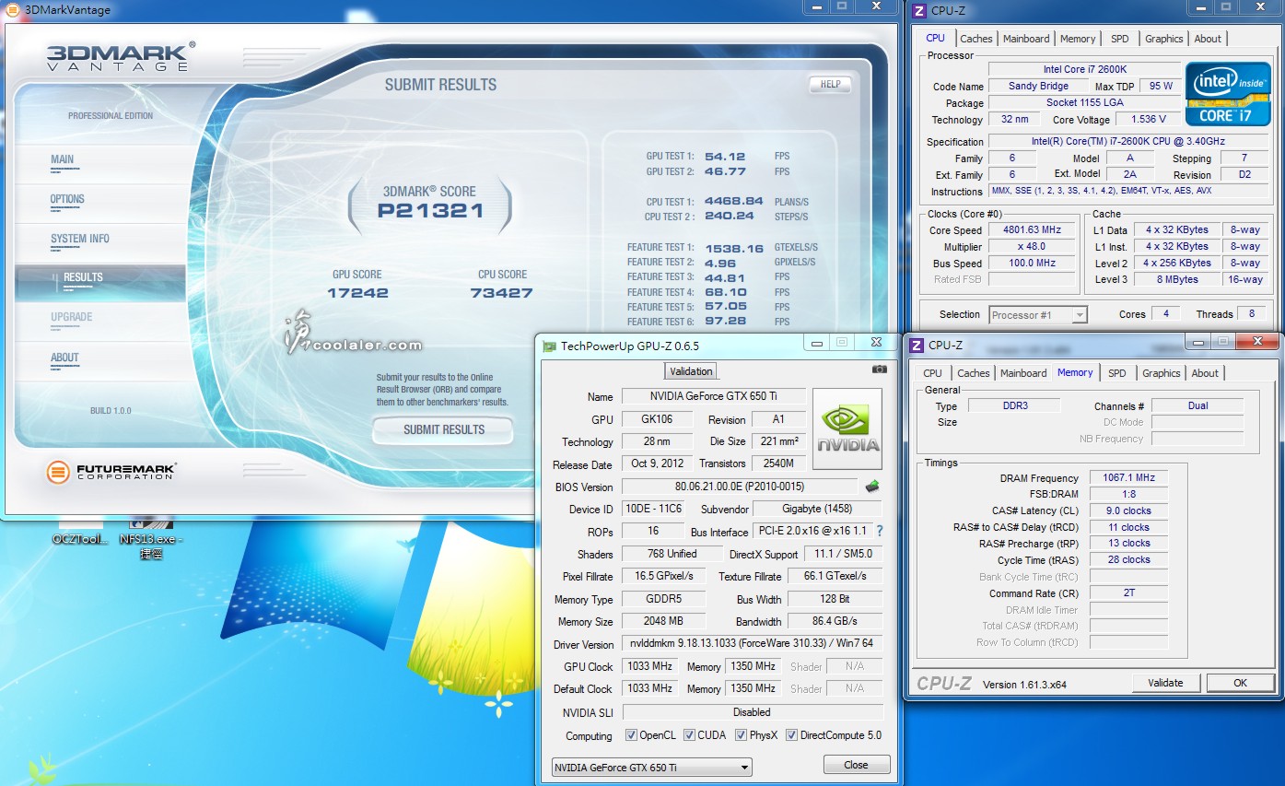Click the CAS# Latency 9.0 clocks value

pos(1128,510)
